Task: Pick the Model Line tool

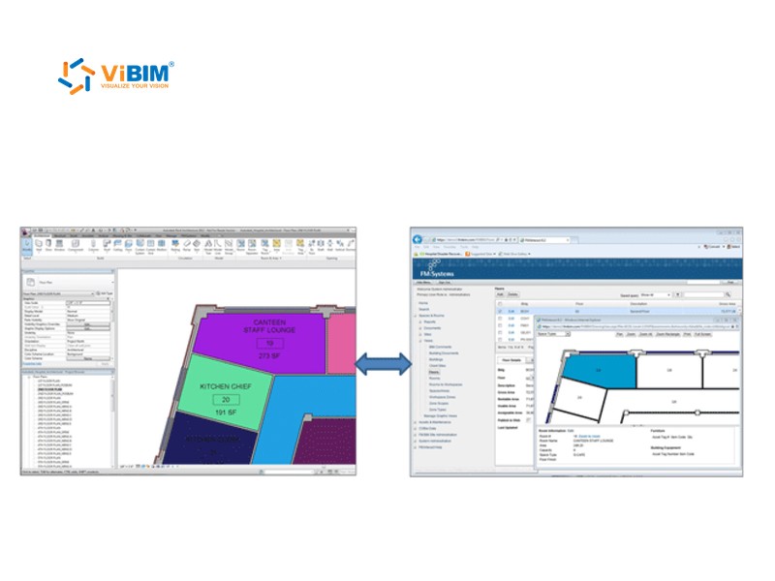Action: click(218, 247)
